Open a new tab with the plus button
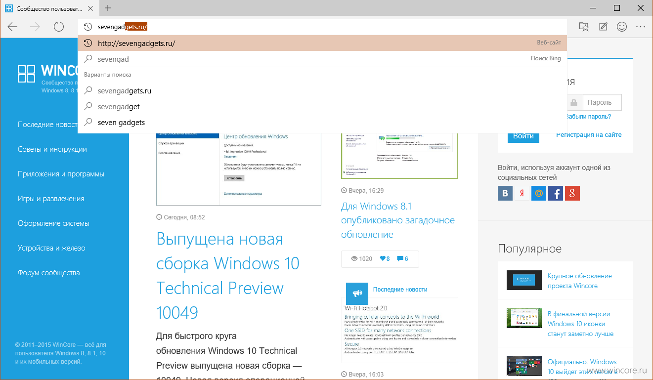 point(108,8)
